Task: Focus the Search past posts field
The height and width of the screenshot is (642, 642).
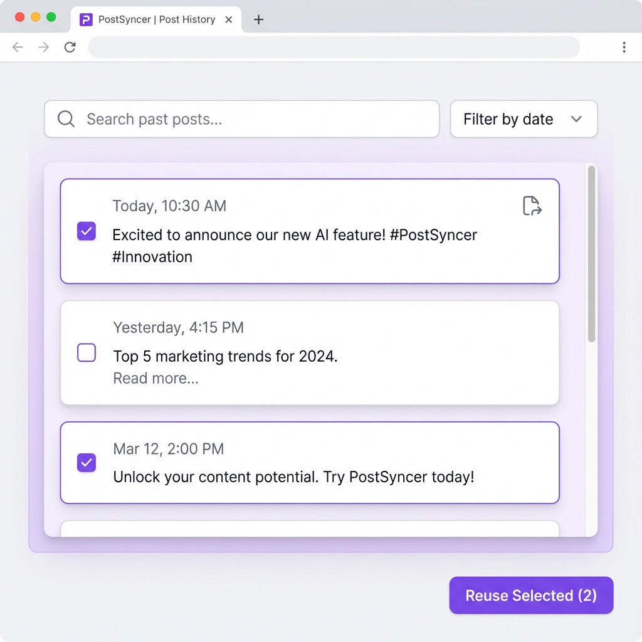Action: (241, 119)
